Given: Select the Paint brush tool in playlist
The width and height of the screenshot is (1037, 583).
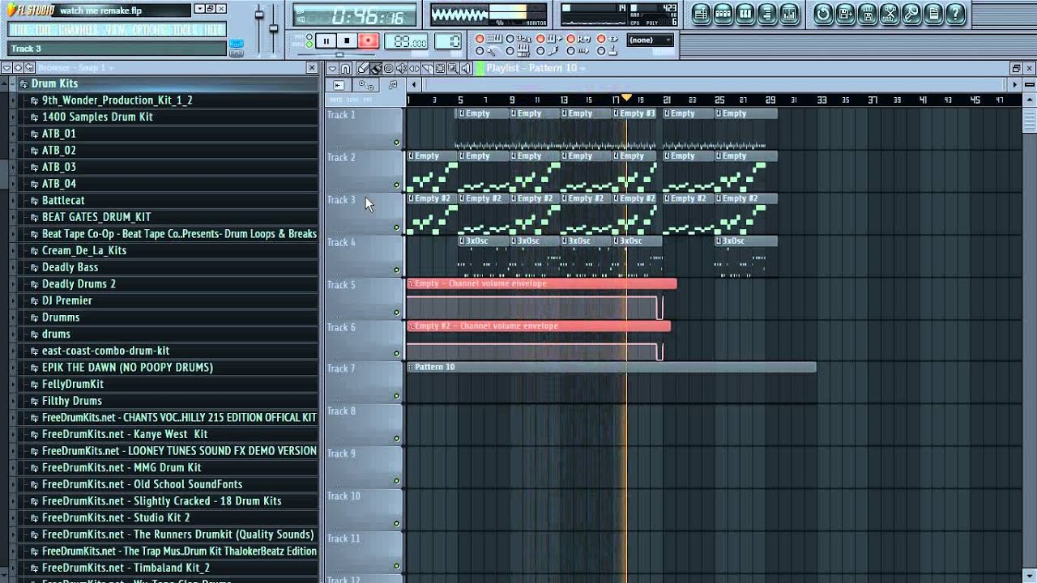Looking at the screenshot, I should point(375,68).
